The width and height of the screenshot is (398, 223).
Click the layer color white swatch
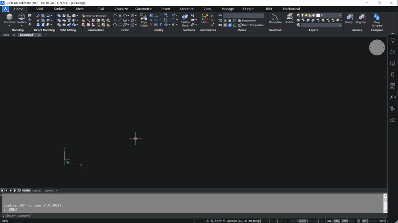coord(318,15)
